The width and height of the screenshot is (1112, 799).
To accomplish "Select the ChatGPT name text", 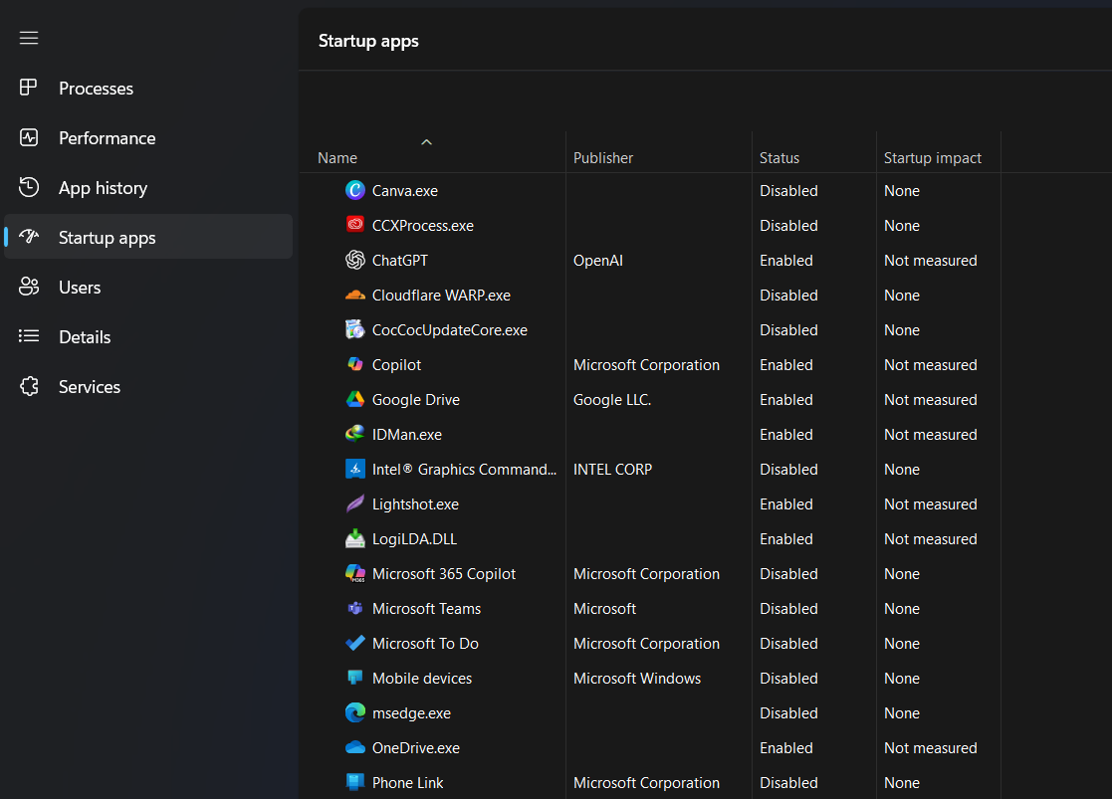I will (400, 260).
